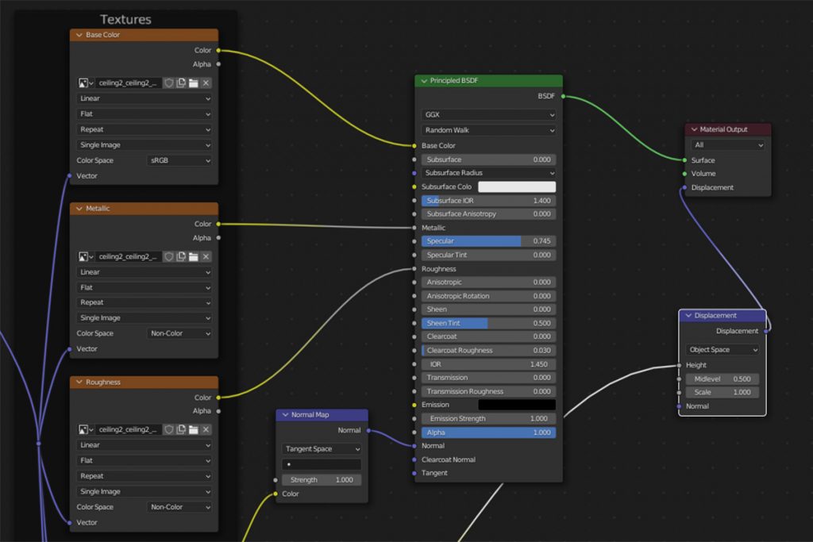
Task: Open Tangent Space dropdown in Normal Map
Action: pos(322,449)
